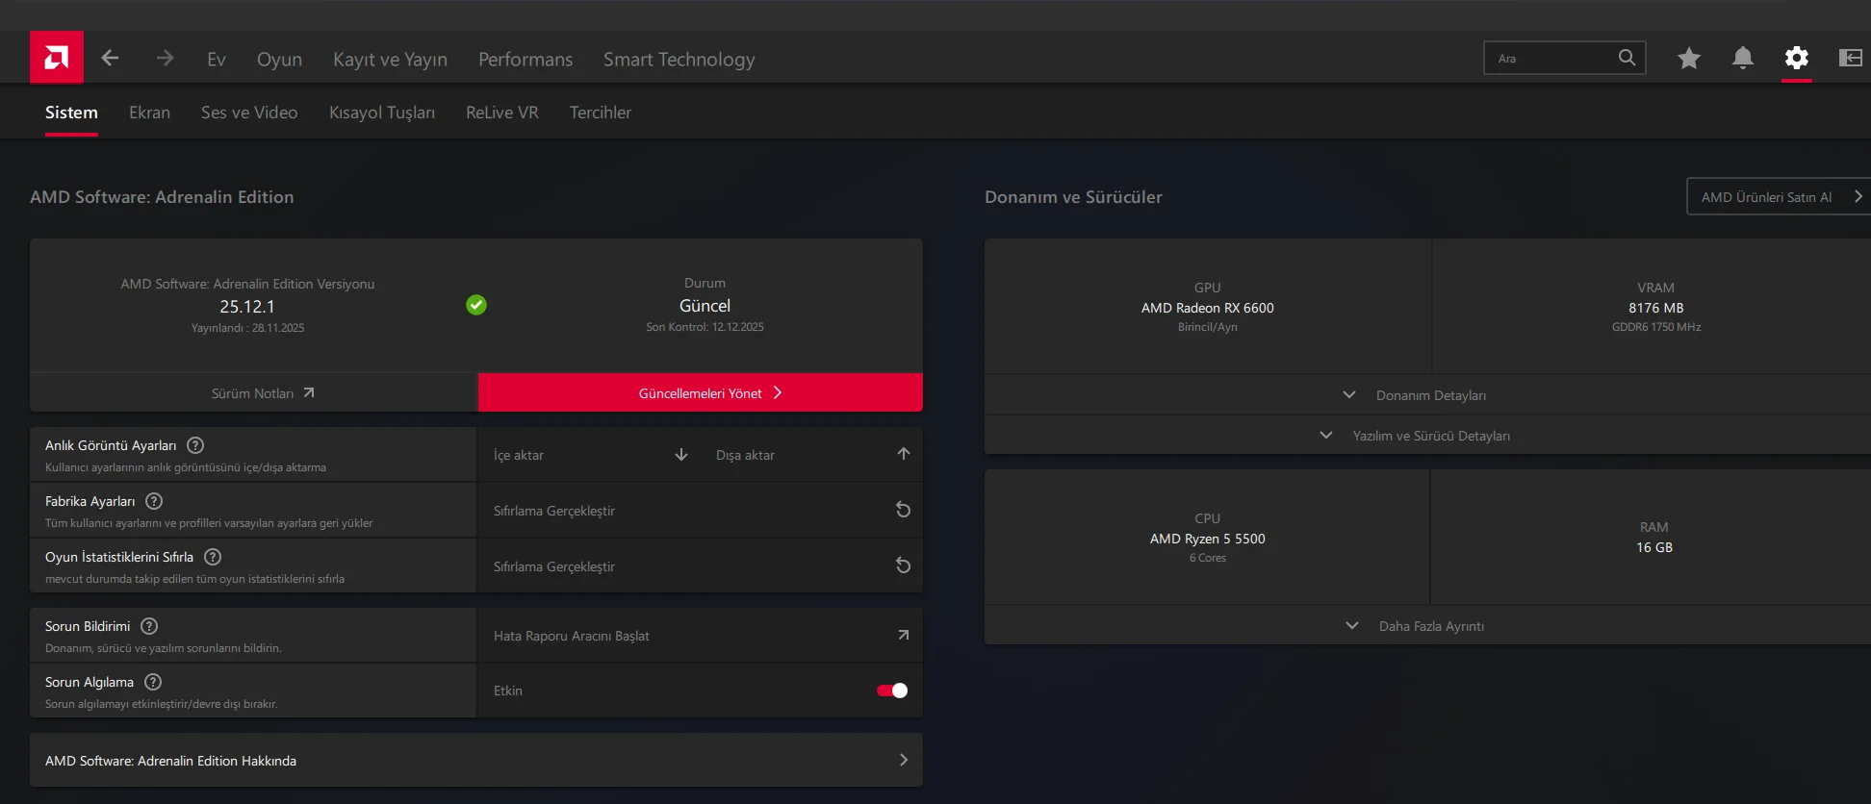1871x804 pixels.
Task: Switch to the Tercihler tab
Action: (x=601, y=113)
